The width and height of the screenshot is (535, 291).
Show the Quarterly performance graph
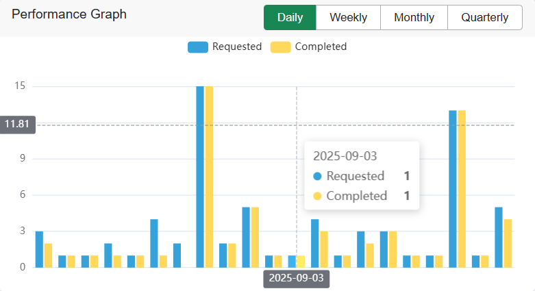click(485, 17)
